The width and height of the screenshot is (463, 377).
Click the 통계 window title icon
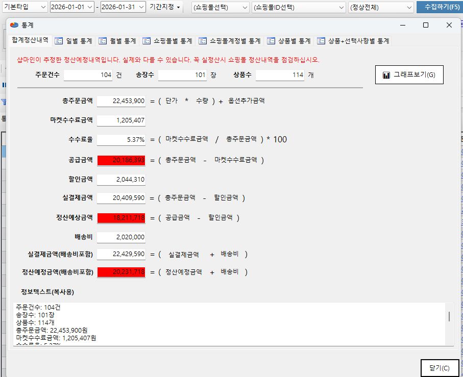(x=14, y=25)
